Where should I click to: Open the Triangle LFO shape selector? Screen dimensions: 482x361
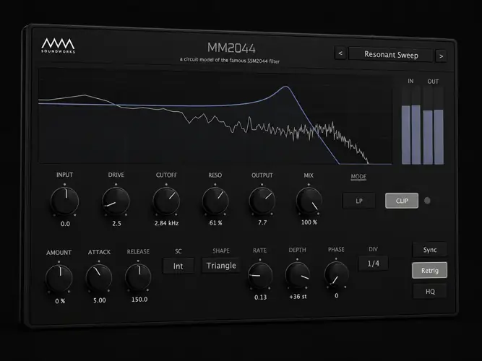(x=221, y=266)
